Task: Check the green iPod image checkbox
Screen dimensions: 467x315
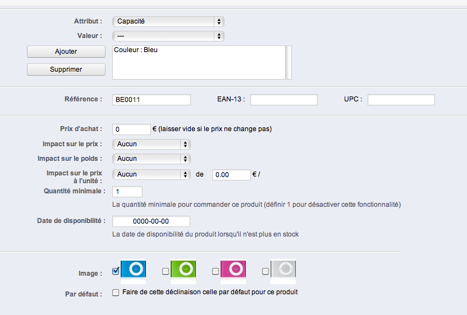Action: (166, 271)
